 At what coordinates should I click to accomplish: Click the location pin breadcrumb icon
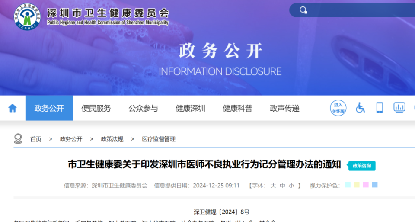(x=18, y=139)
